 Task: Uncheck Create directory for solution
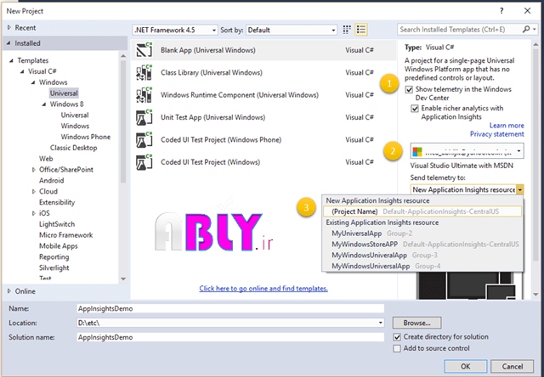coord(397,337)
